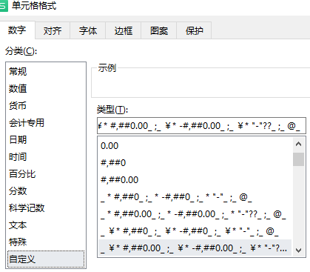Image resolution: width=310 pixels, height=272 pixels.
Task: Select the 百分比 category
Action: pos(46,173)
